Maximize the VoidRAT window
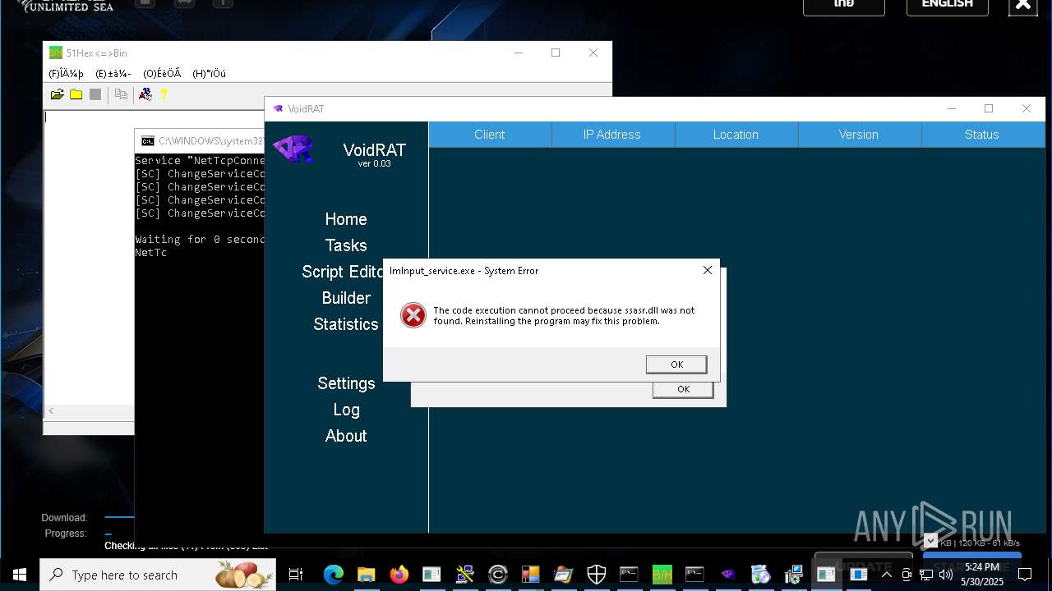This screenshot has height=591, width=1052. point(989,108)
